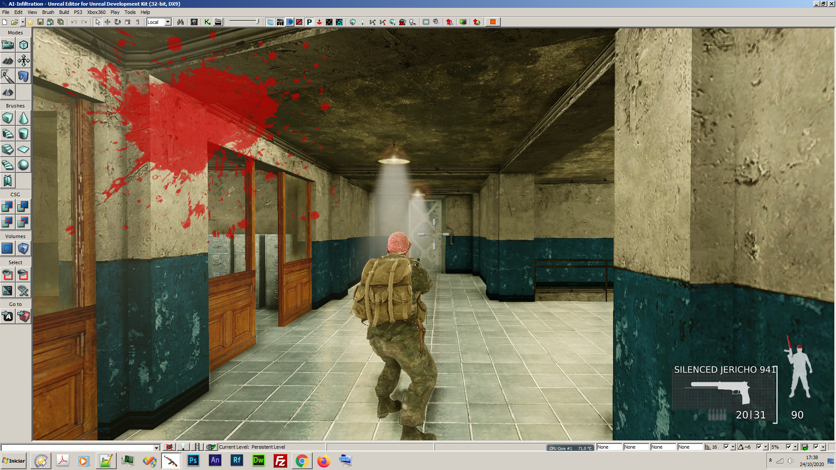Click CSG Deintersect button

point(24,222)
